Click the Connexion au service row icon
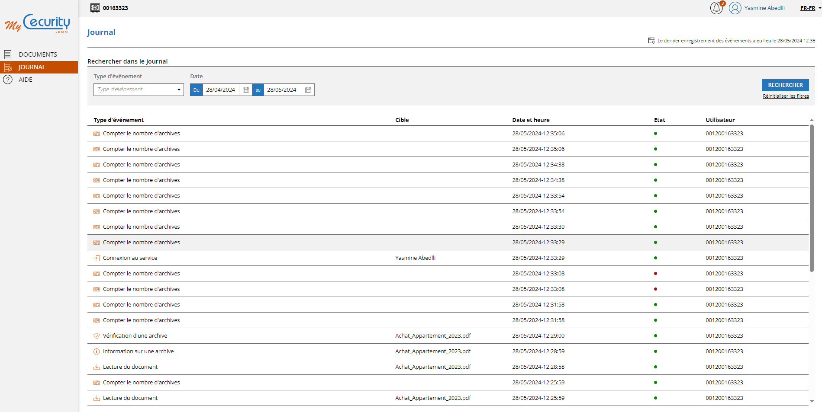 (x=97, y=258)
